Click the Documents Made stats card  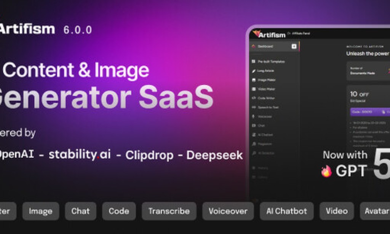point(368,71)
